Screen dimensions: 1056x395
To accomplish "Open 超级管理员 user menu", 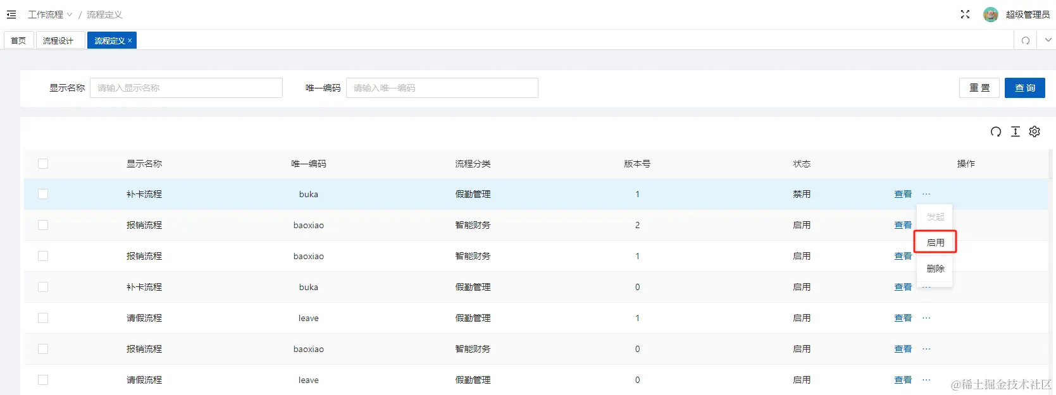I will tap(1028, 15).
